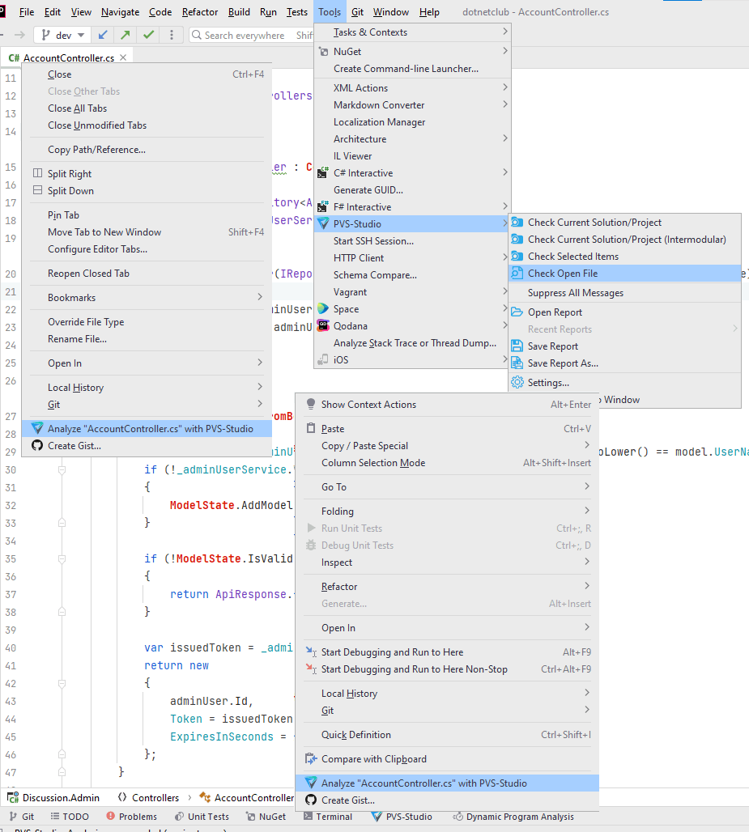Open the PVS-Studio tool window in bottom bar

pyautogui.click(x=401, y=817)
